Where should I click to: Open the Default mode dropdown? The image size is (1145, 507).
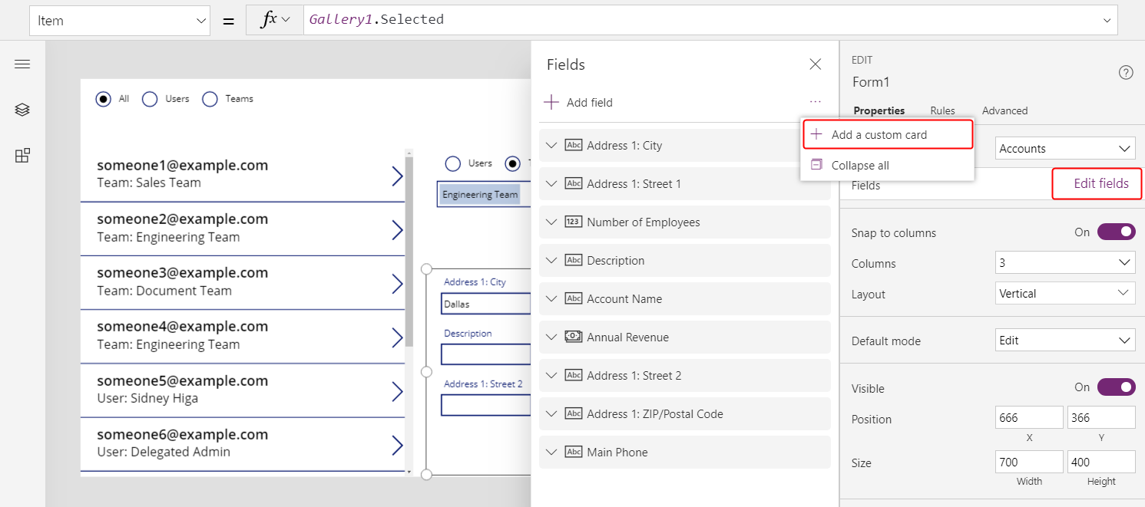pos(1064,341)
